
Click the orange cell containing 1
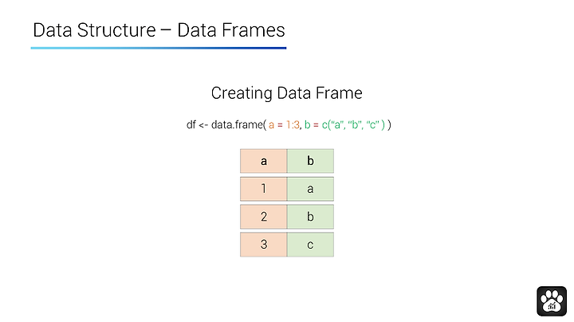point(264,189)
